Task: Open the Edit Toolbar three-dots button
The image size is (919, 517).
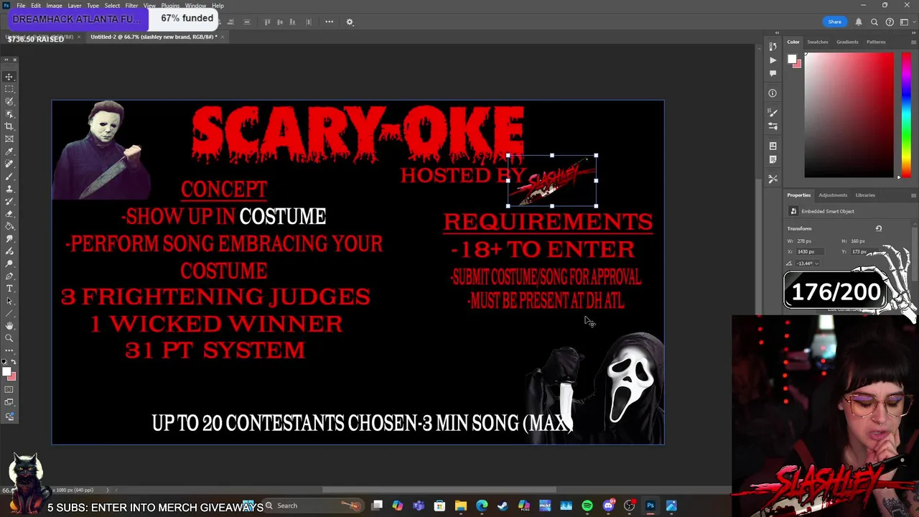Action: (9, 350)
